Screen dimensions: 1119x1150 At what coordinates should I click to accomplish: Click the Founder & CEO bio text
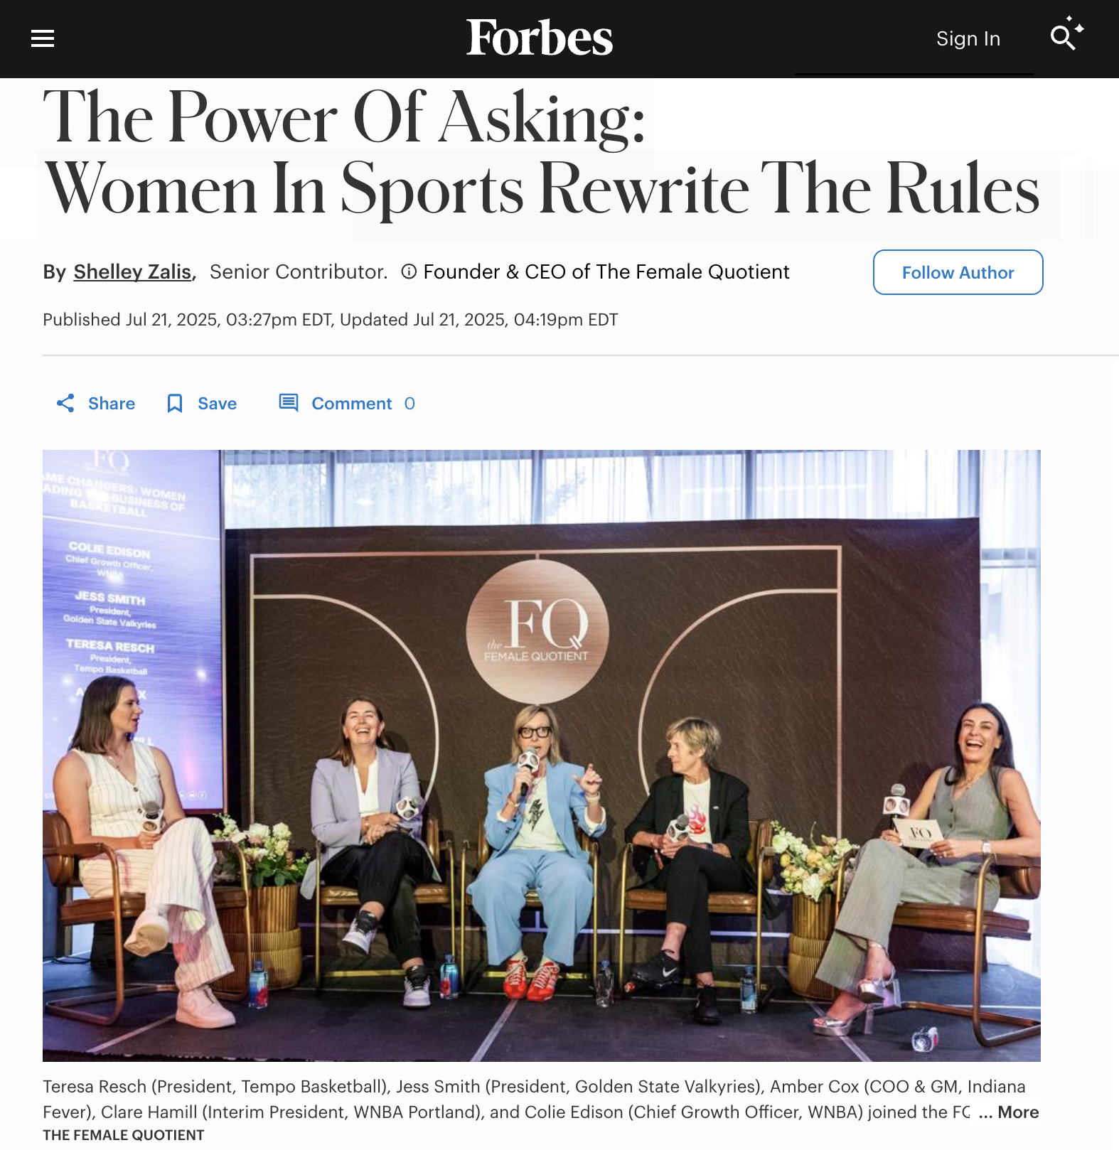(606, 272)
